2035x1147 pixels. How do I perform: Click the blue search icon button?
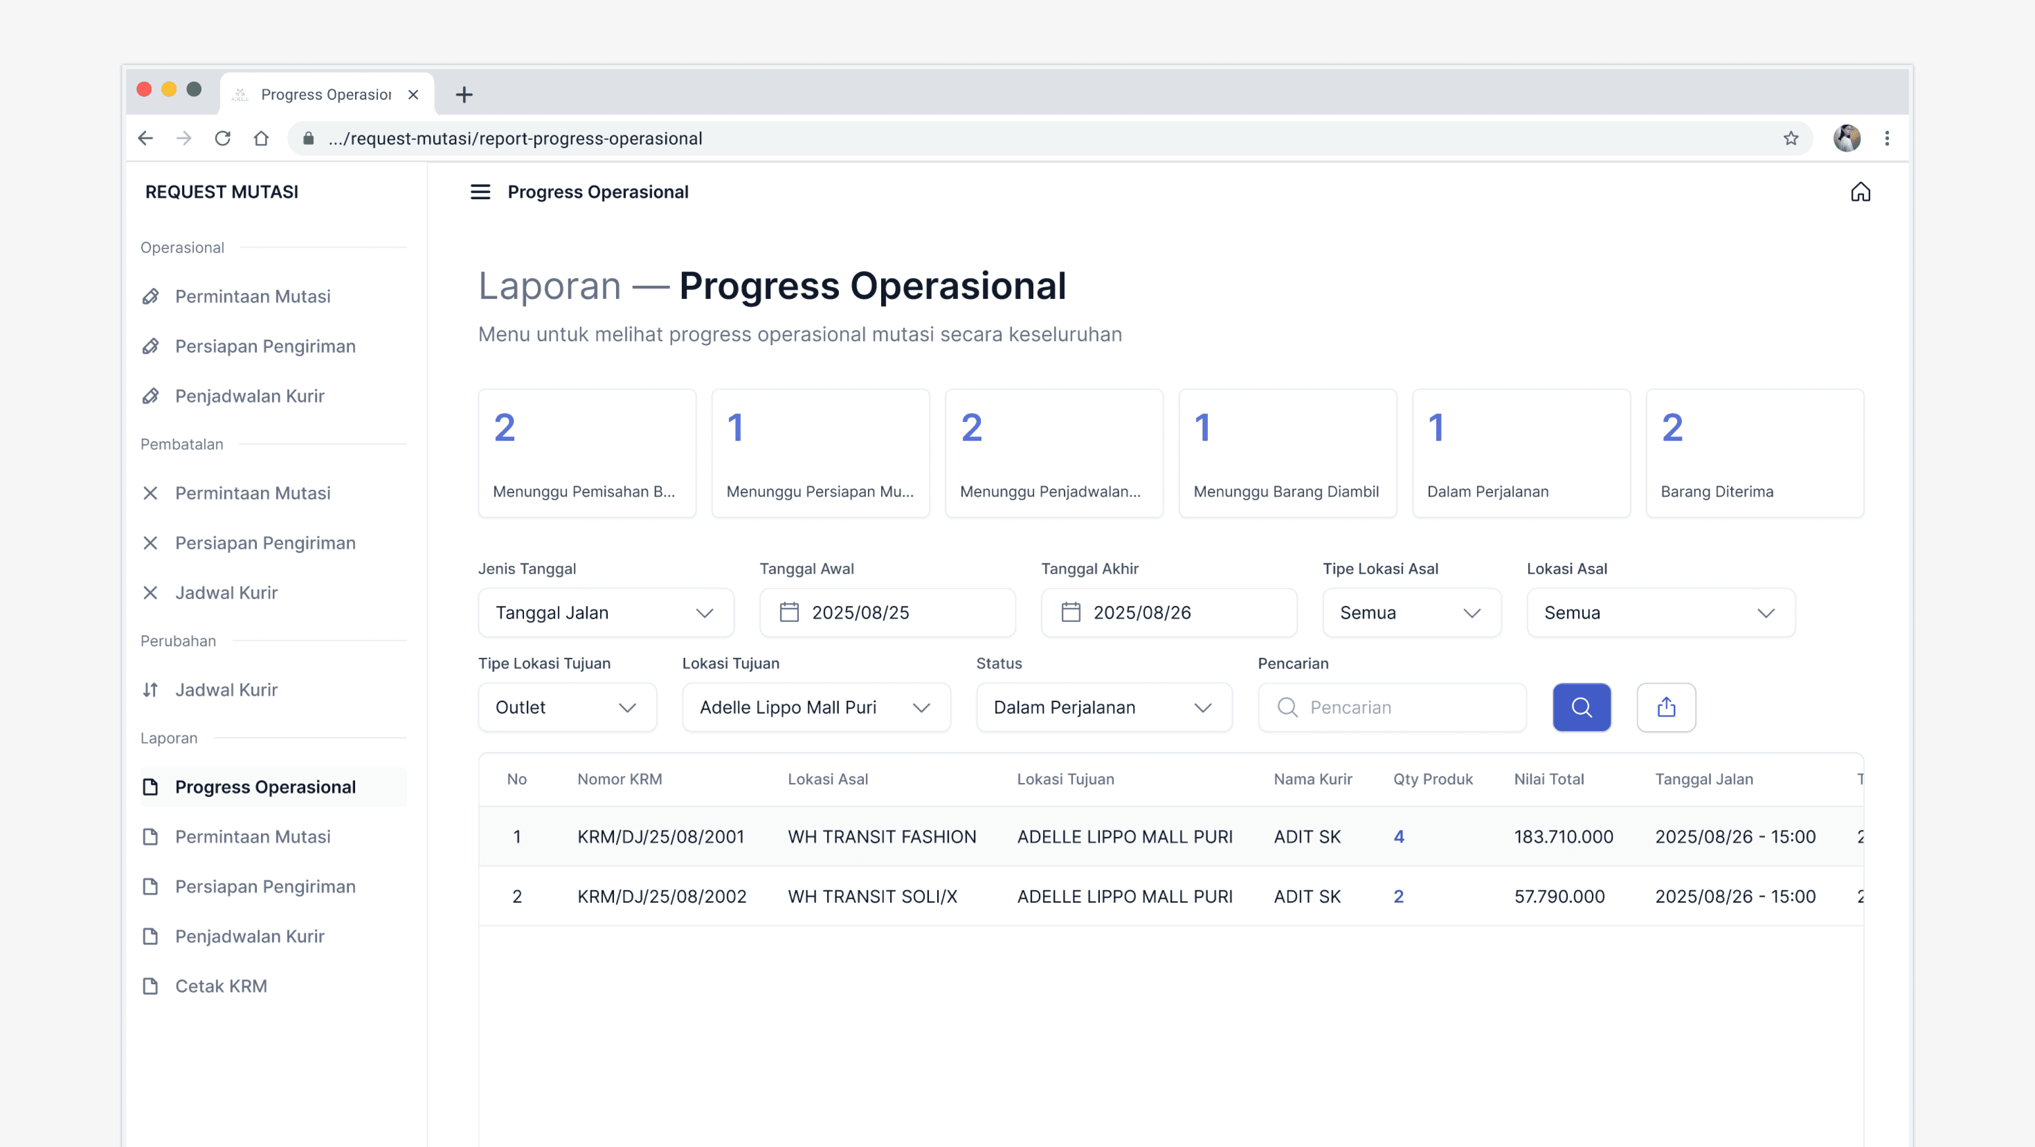point(1581,707)
